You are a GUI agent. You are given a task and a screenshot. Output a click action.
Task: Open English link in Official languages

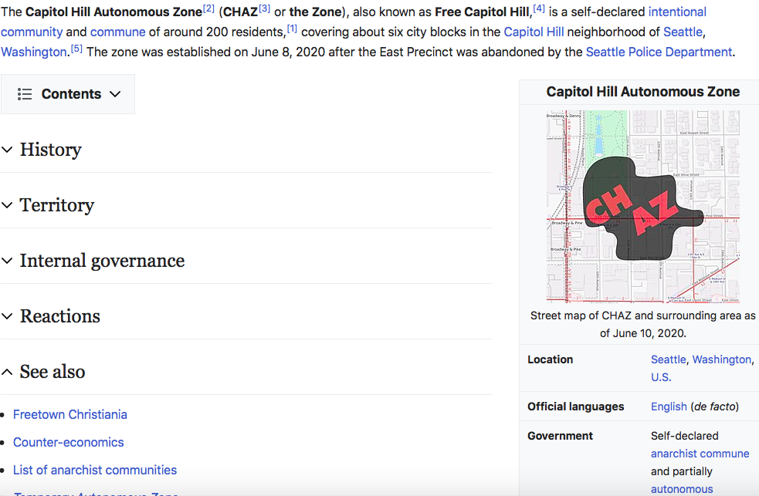pos(669,407)
